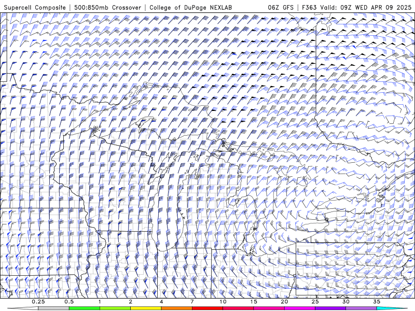Click the legend value 4
The width and height of the screenshot is (415, 311).
(x=161, y=302)
